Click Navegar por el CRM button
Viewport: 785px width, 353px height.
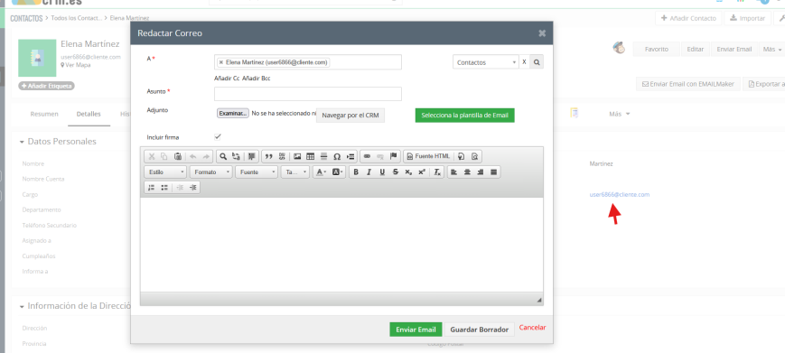(x=350, y=115)
